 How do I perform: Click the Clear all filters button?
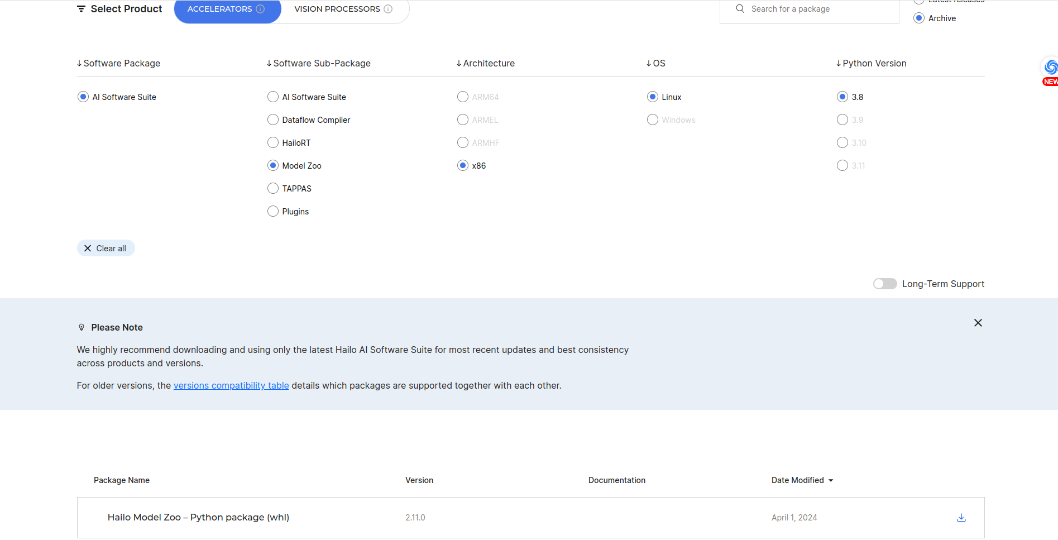[x=106, y=249]
